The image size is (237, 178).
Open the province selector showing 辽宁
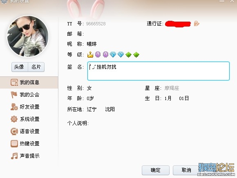(x=92, y=109)
